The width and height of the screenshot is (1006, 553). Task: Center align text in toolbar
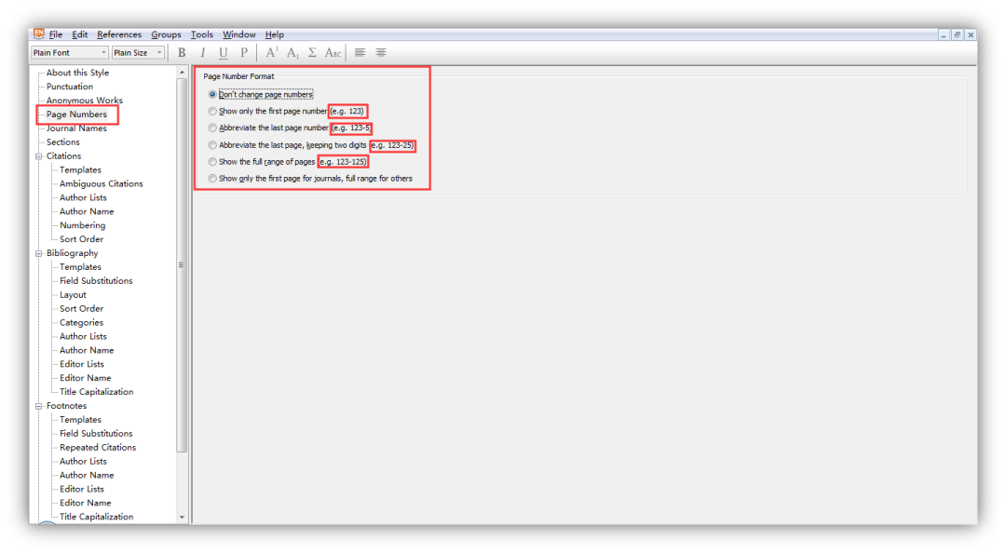pos(381,53)
